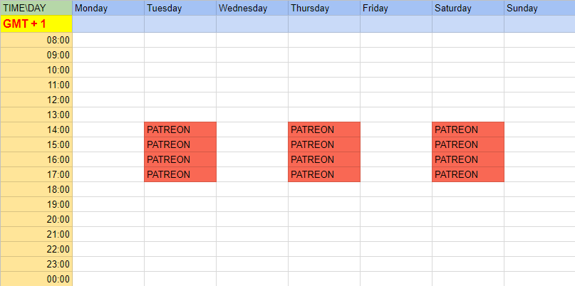This screenshot has height=286, width=575.
Task: Select the Sunday header cell
Action: pyautogui.click(x=539, y=8)
